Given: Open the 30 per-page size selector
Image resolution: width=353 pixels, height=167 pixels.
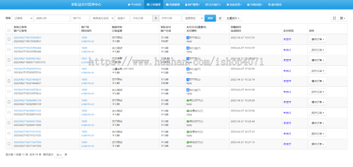Looking at the screenshot, I should (59, 154).
